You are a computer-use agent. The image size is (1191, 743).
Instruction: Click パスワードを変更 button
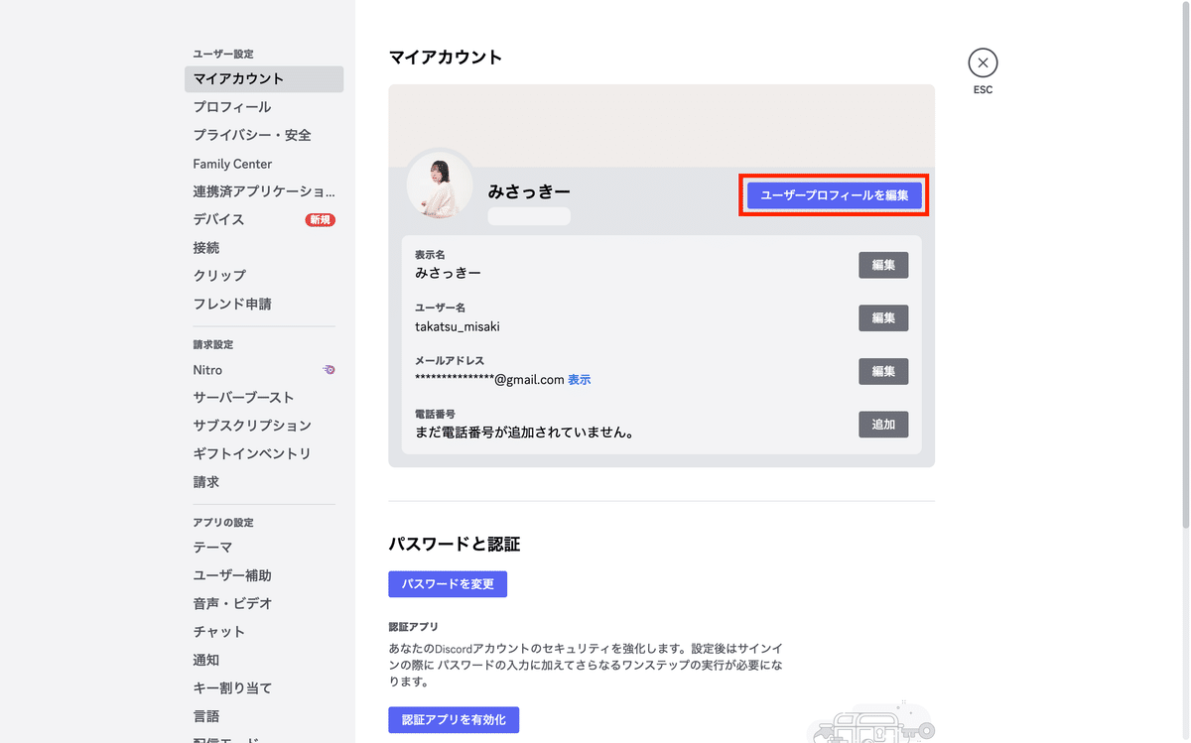click(448, 584)
